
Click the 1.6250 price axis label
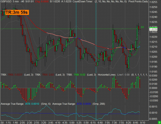point(154,7)
